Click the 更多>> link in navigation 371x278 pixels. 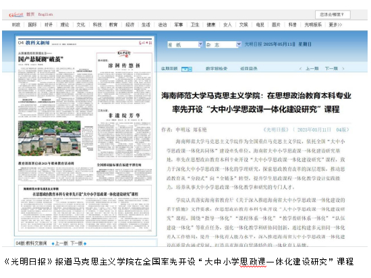[x=335, y=24]
